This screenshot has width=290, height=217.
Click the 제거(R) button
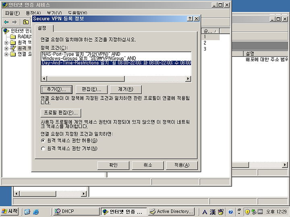click(x=126, y=90)
